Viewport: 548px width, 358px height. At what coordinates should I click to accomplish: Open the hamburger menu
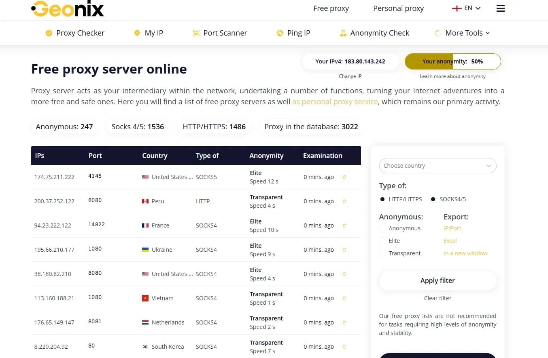tap(500, 8)
